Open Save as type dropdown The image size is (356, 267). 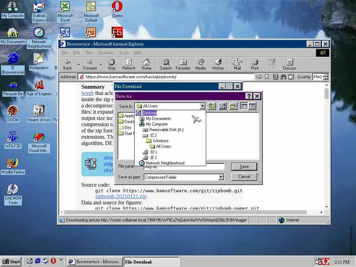pos(221,177)
